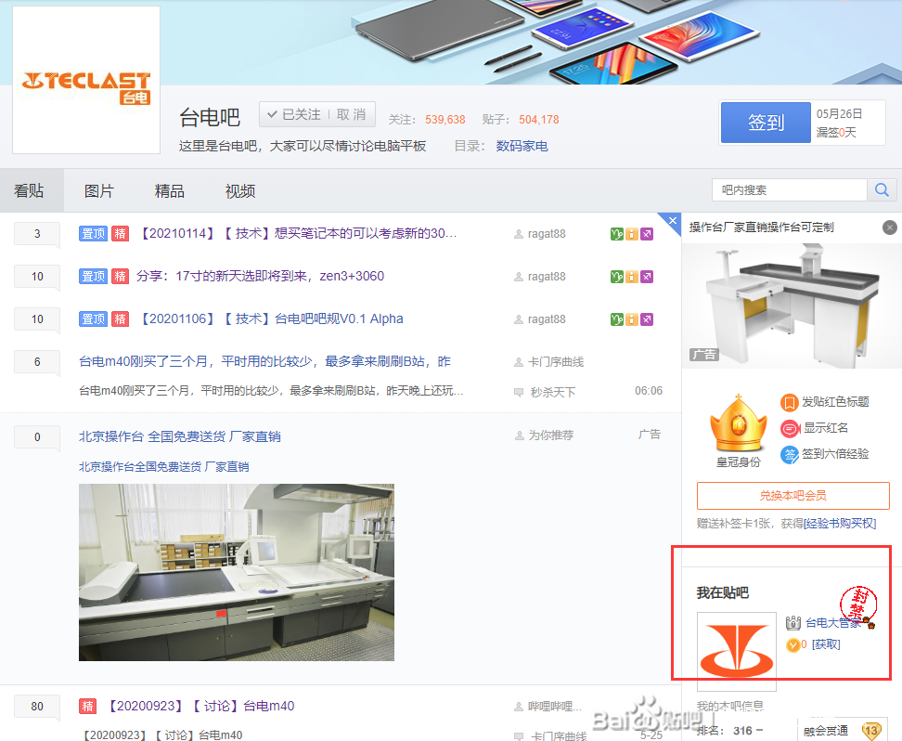Image resolution: width=902 pixels, height=741 pixels.
Task: Click the 显示红名 icon
Action: tap(789, 428)
